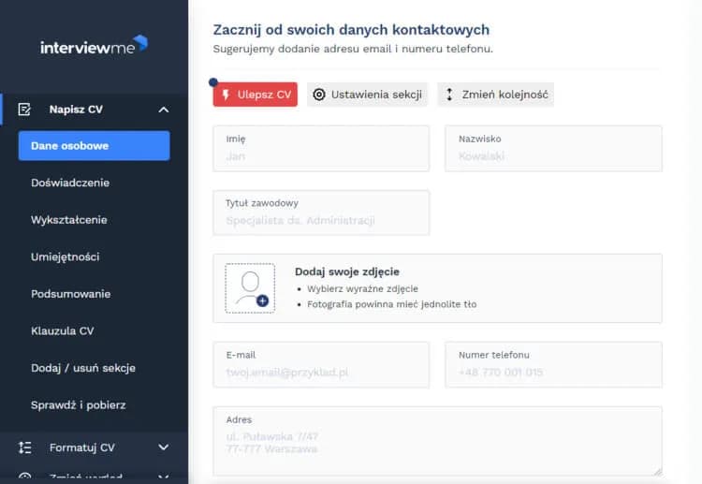Image resolution: width=702 pixels, height=484 pixels.
Task: Click the gear icon in Ustawienia sekcji
Action: click(319, 95)
